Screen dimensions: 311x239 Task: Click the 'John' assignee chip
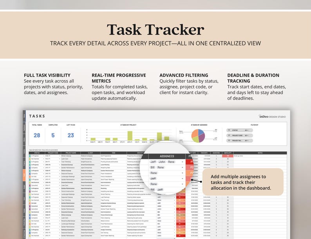[162, 162]
